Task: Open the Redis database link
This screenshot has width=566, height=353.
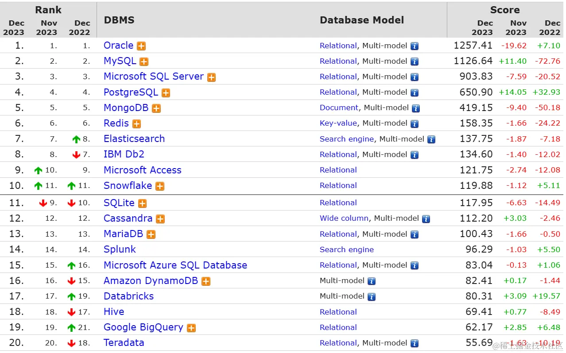Action: [x=116, y=123]
